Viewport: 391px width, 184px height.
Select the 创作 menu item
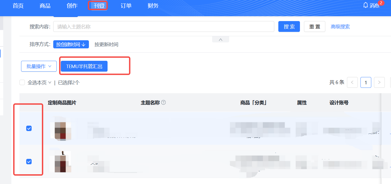click(72, 5)
